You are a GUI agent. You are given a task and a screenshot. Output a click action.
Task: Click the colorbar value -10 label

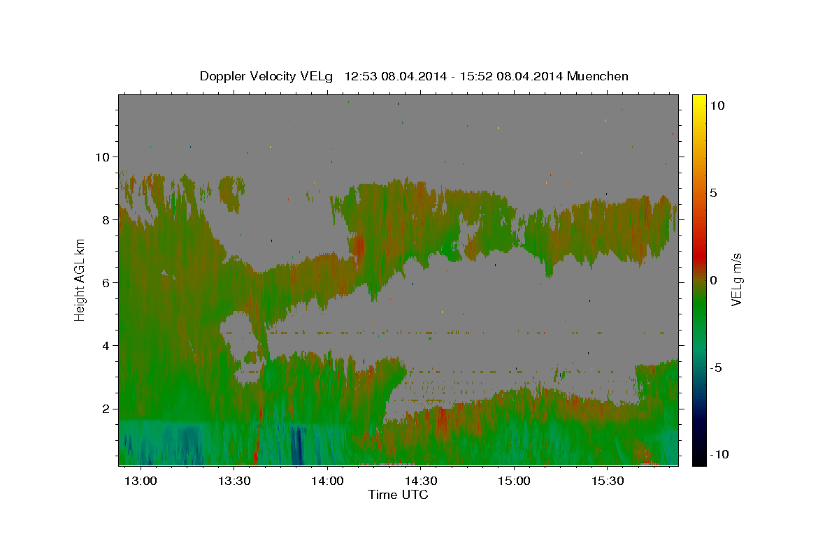(718, 454)
